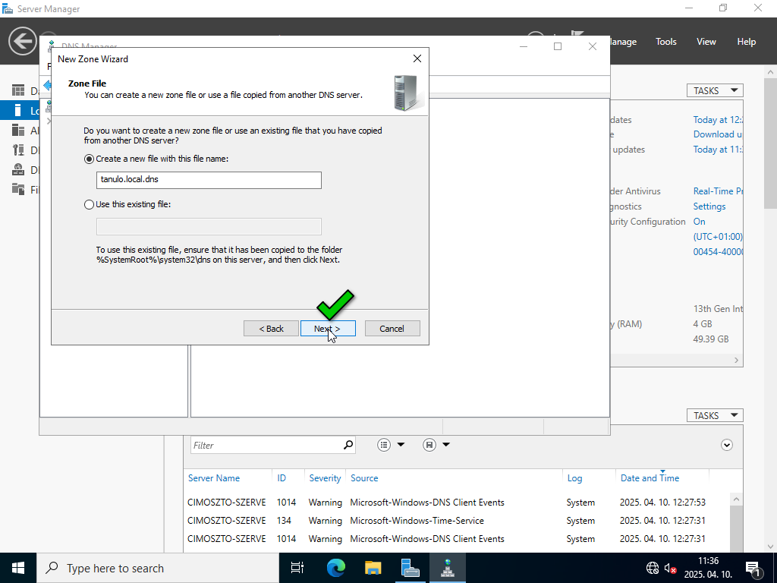Open Microsoft Edge from the taskbar
This screenshot has height=583, width=777.
(x=335, y=568)
